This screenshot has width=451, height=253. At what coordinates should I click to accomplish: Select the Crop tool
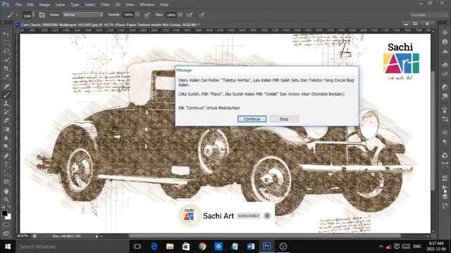(6, 68)
